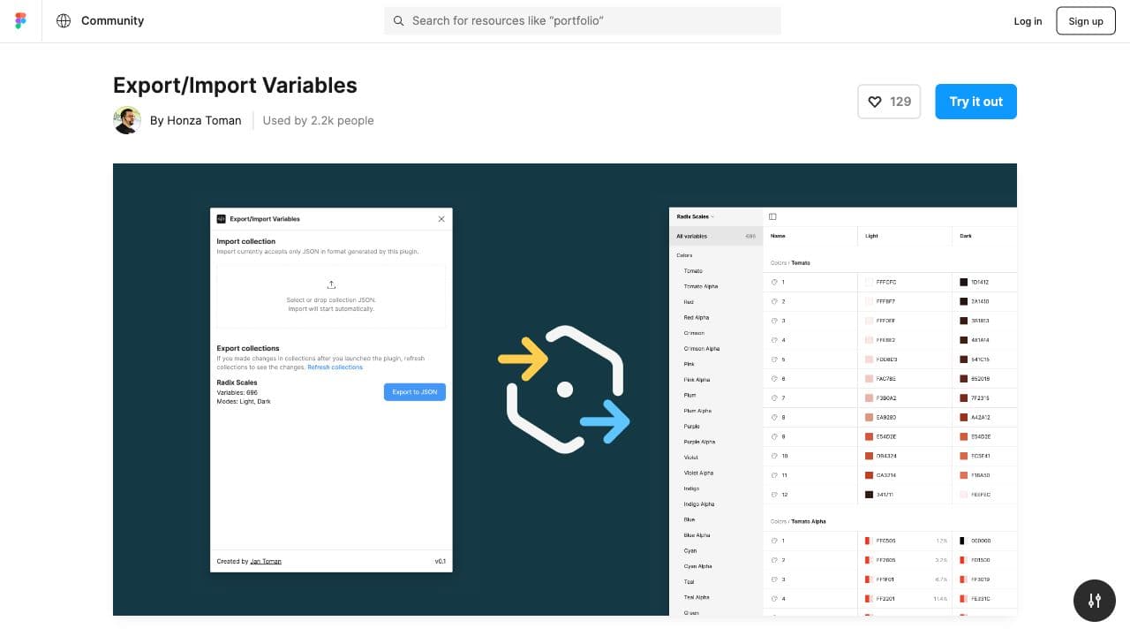The image size is (1130, 636).
Task: Click the 'Select or drop collection JSON' dropzone
Action: point(331,297)
